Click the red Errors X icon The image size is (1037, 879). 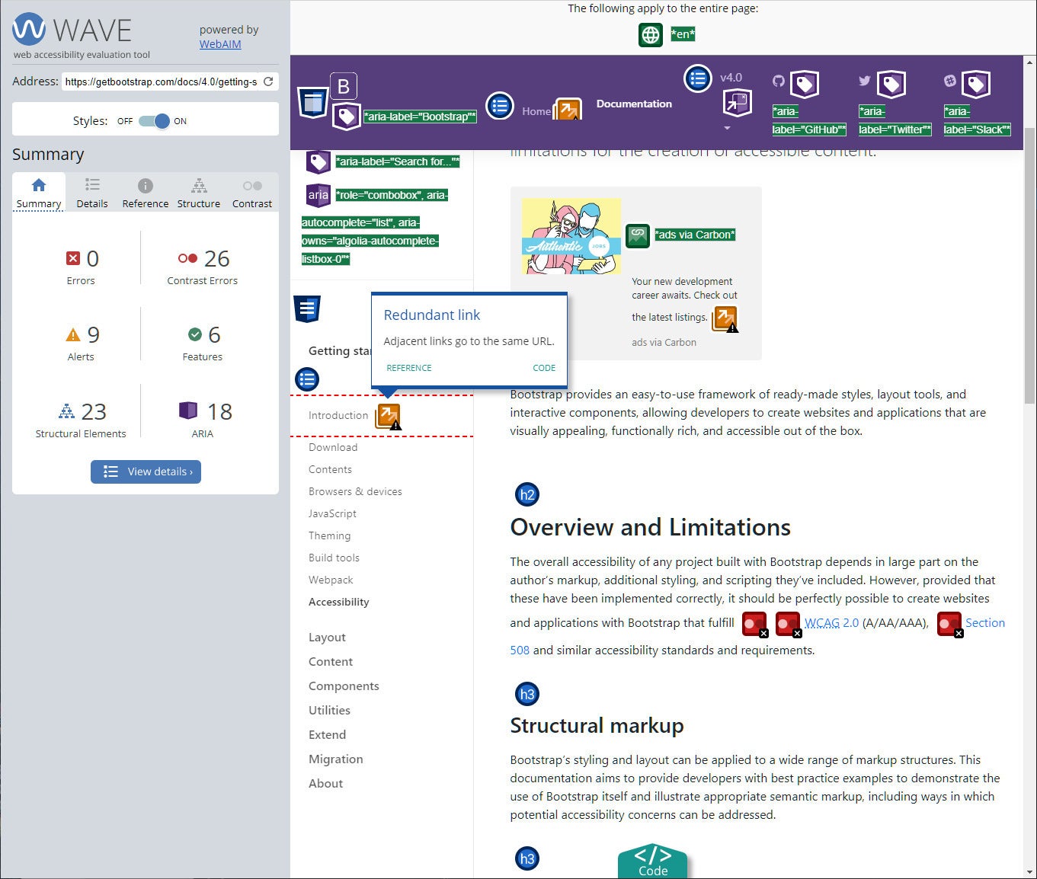pos(73,258)
